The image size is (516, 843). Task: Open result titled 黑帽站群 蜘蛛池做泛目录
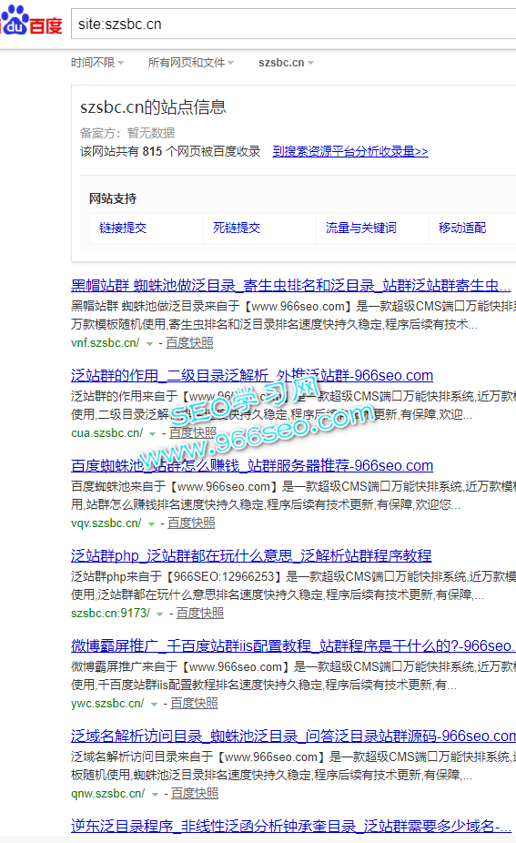(291, 286)
